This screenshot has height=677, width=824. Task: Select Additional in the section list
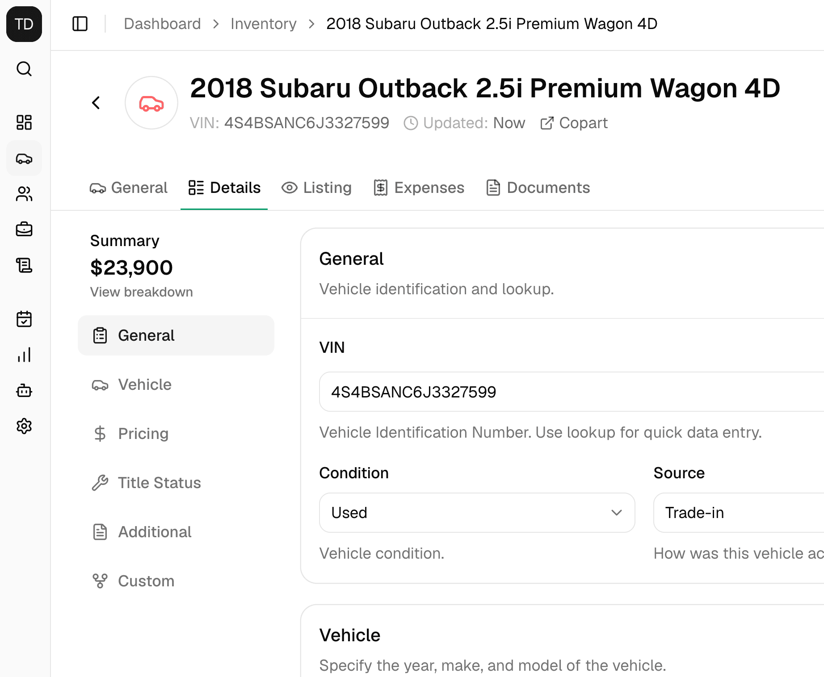point(176,532)
